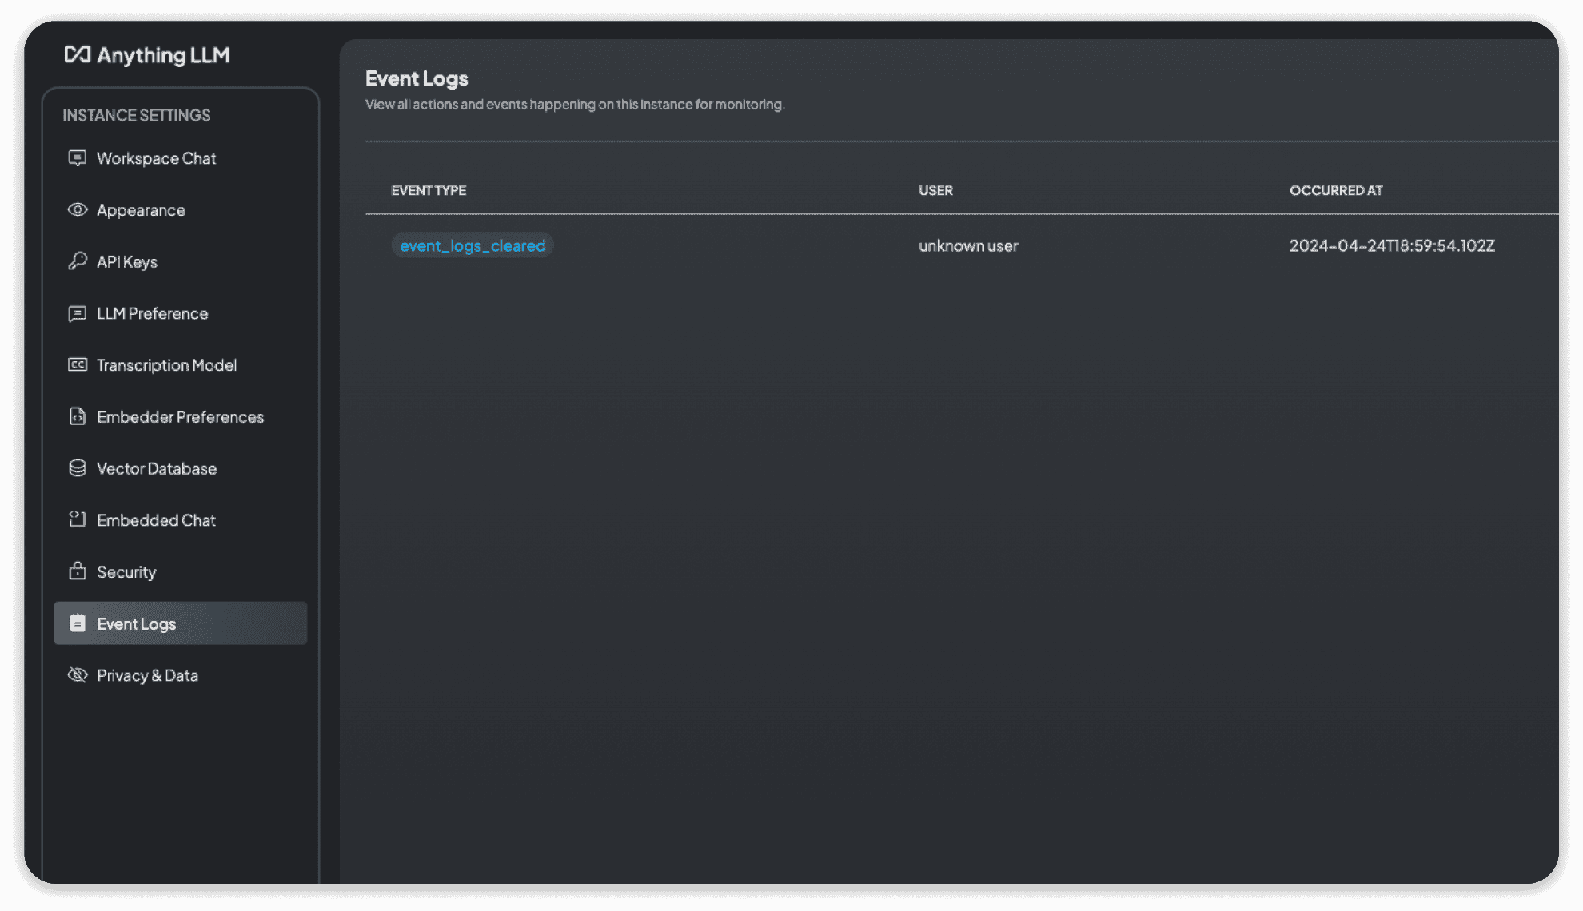Click the unknown user cell

point(967,245)
